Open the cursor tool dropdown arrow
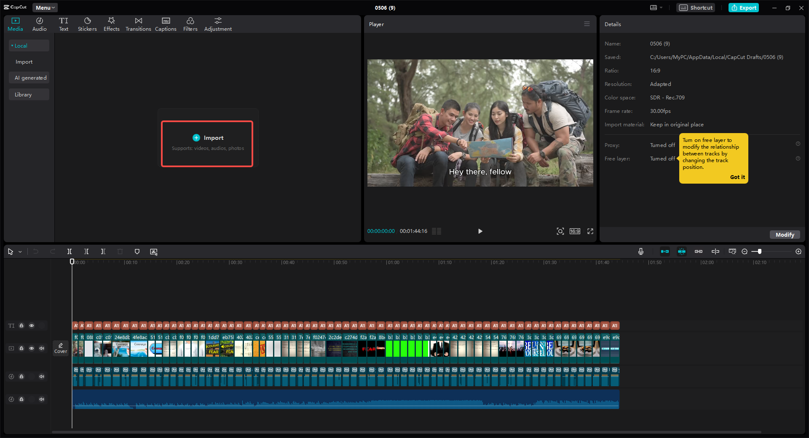 pyautogui.click(x=19, y=251)
